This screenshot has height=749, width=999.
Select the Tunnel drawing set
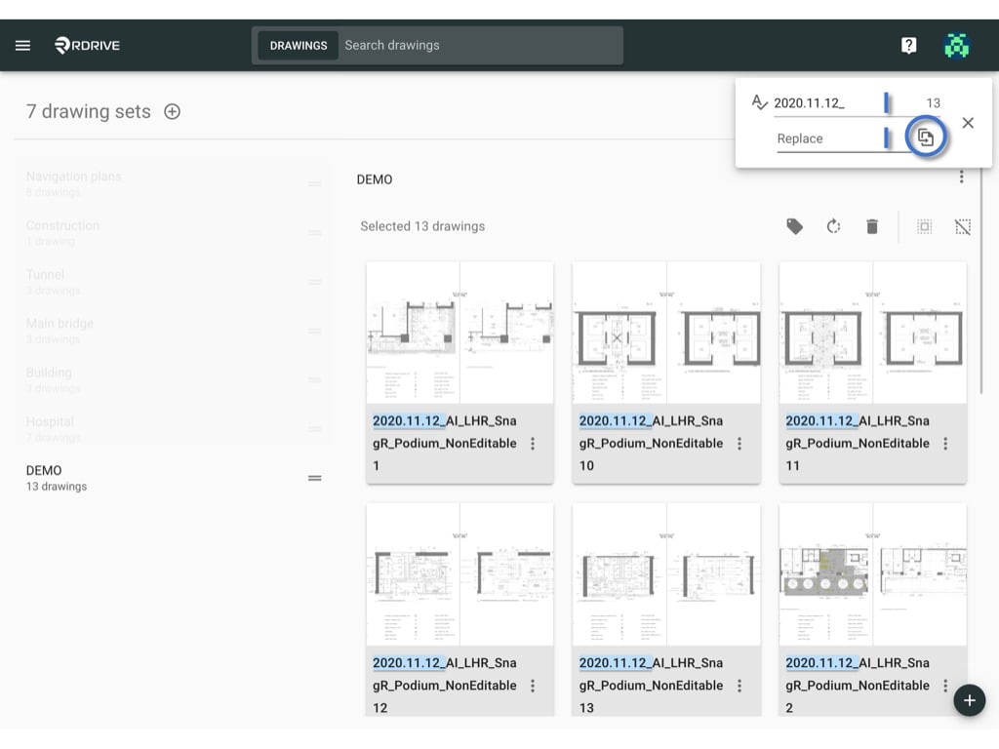click(174, 282)
